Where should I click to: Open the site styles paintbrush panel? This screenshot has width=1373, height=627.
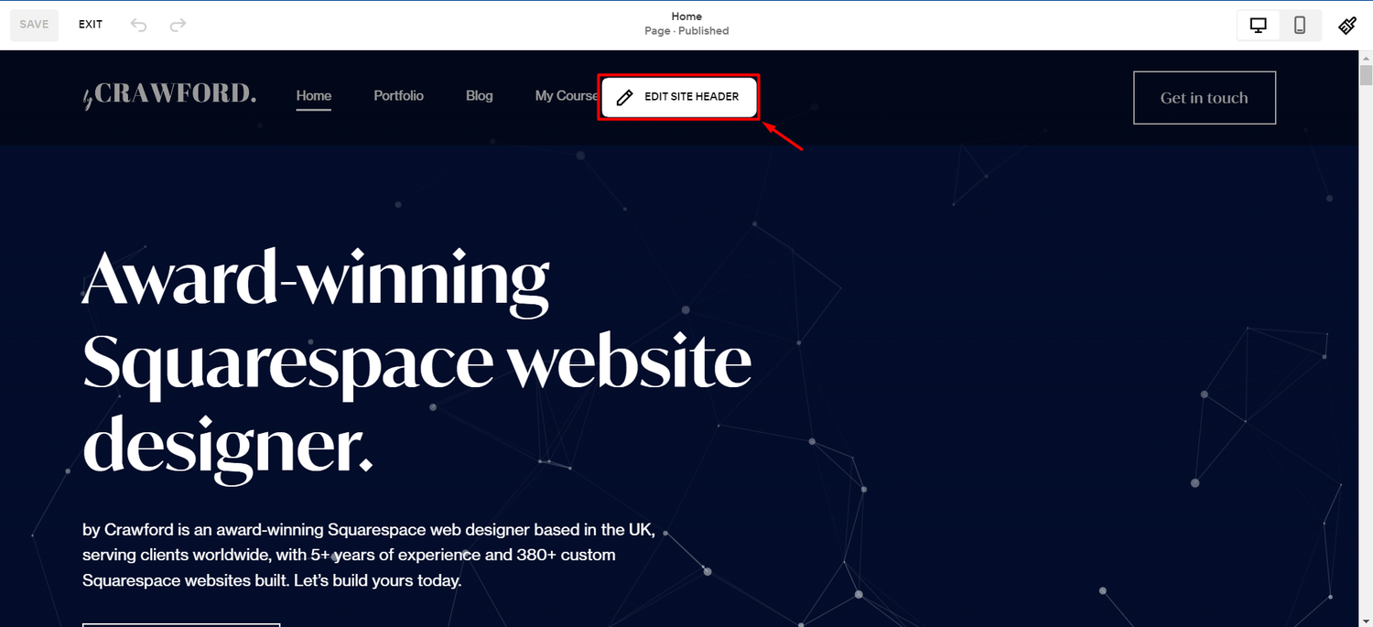(1347, 25)
